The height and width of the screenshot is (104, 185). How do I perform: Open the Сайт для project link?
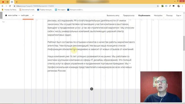coord(25,15)
